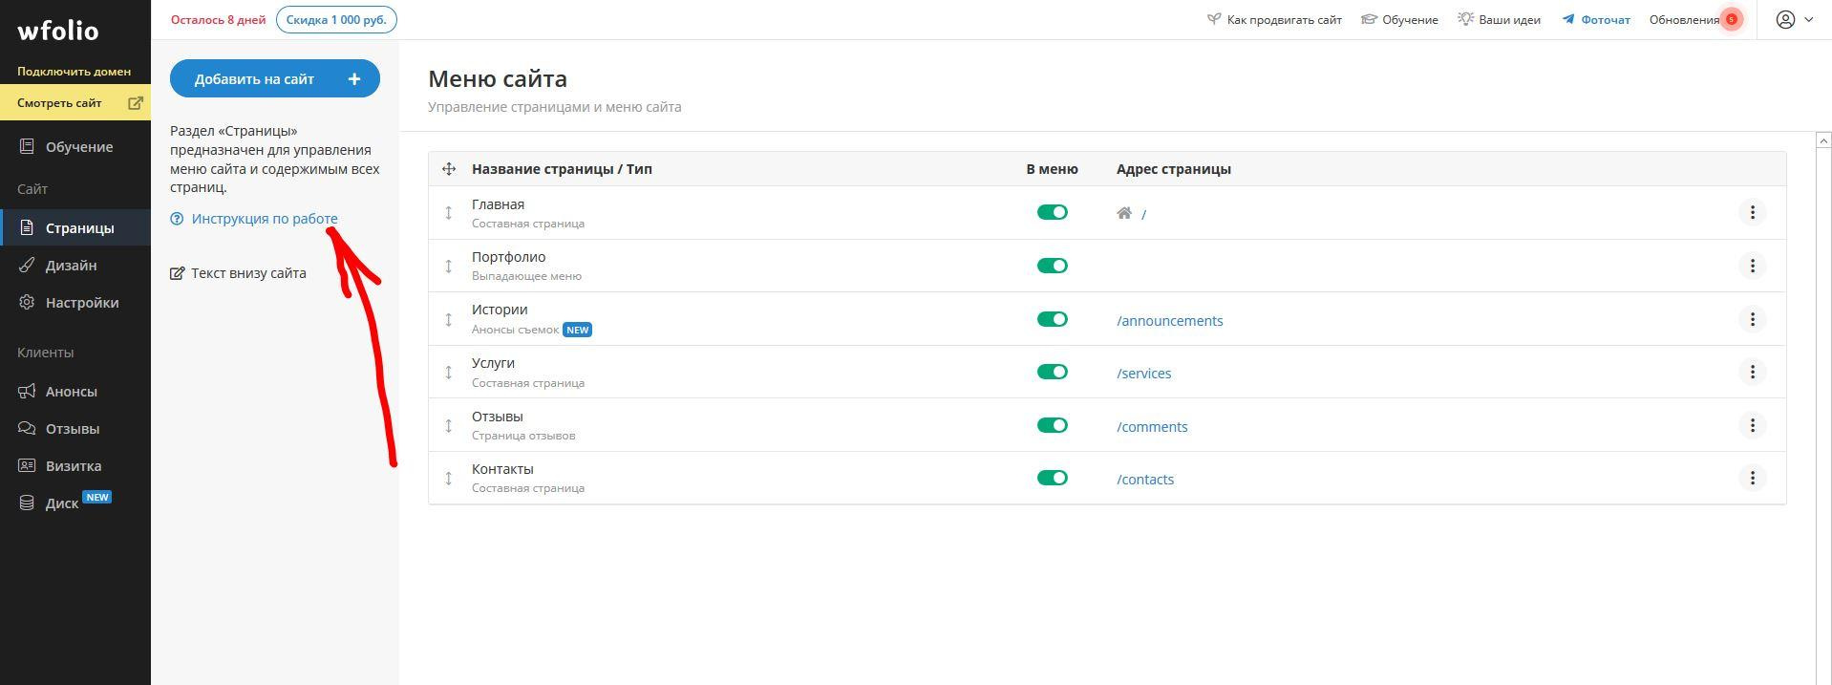Click the external link icon beside Смотреть сайт

pos(136,103)
